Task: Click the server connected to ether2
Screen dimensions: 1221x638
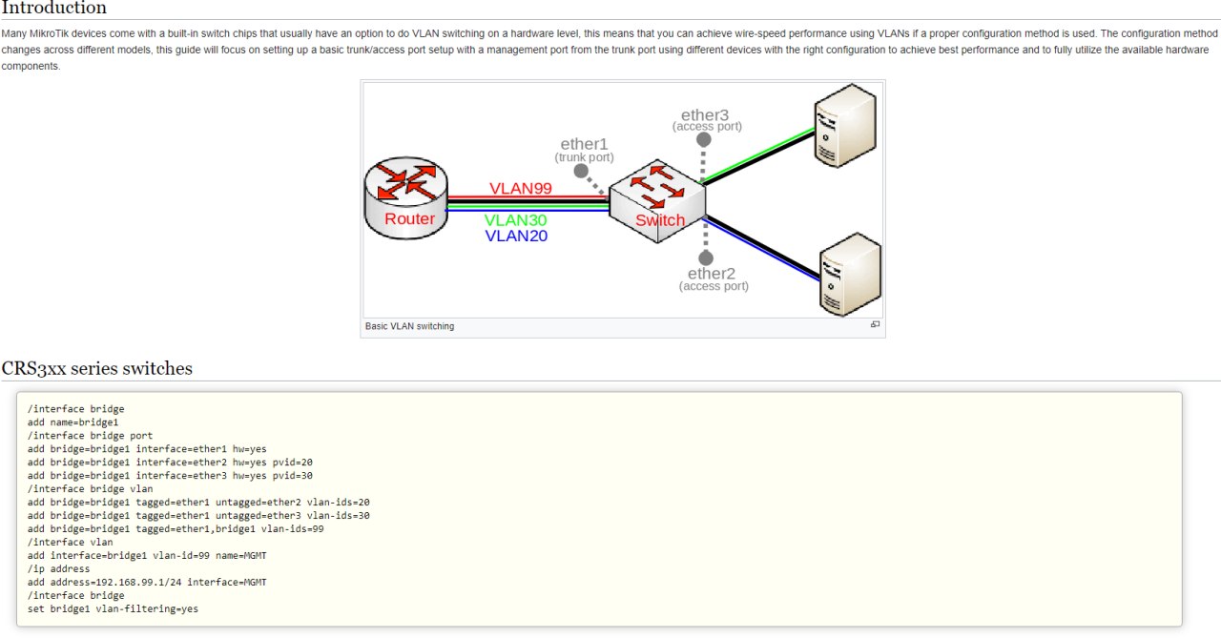Action: point(850,275)
